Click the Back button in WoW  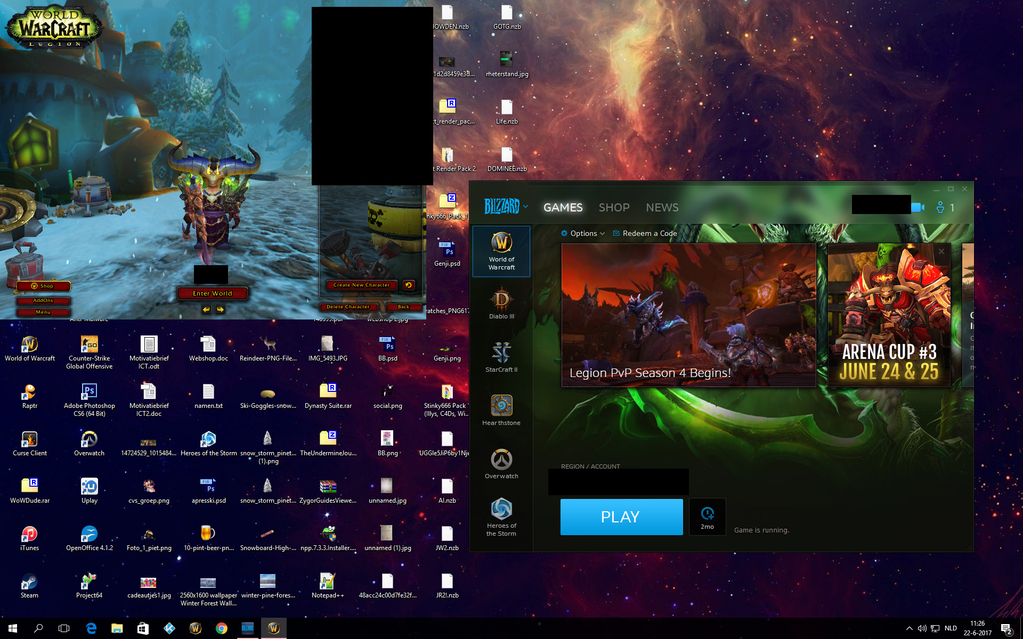(403, 307)
